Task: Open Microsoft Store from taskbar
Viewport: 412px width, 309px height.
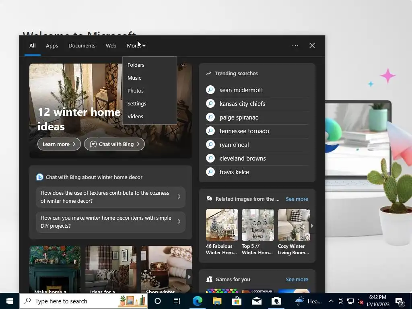Action: coord(237,301)
